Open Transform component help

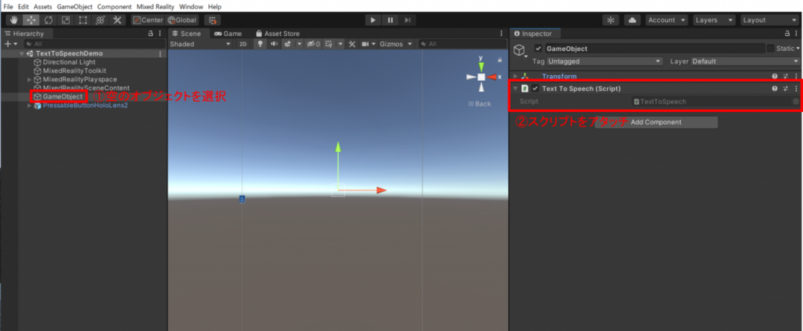(x=775, y=76)
